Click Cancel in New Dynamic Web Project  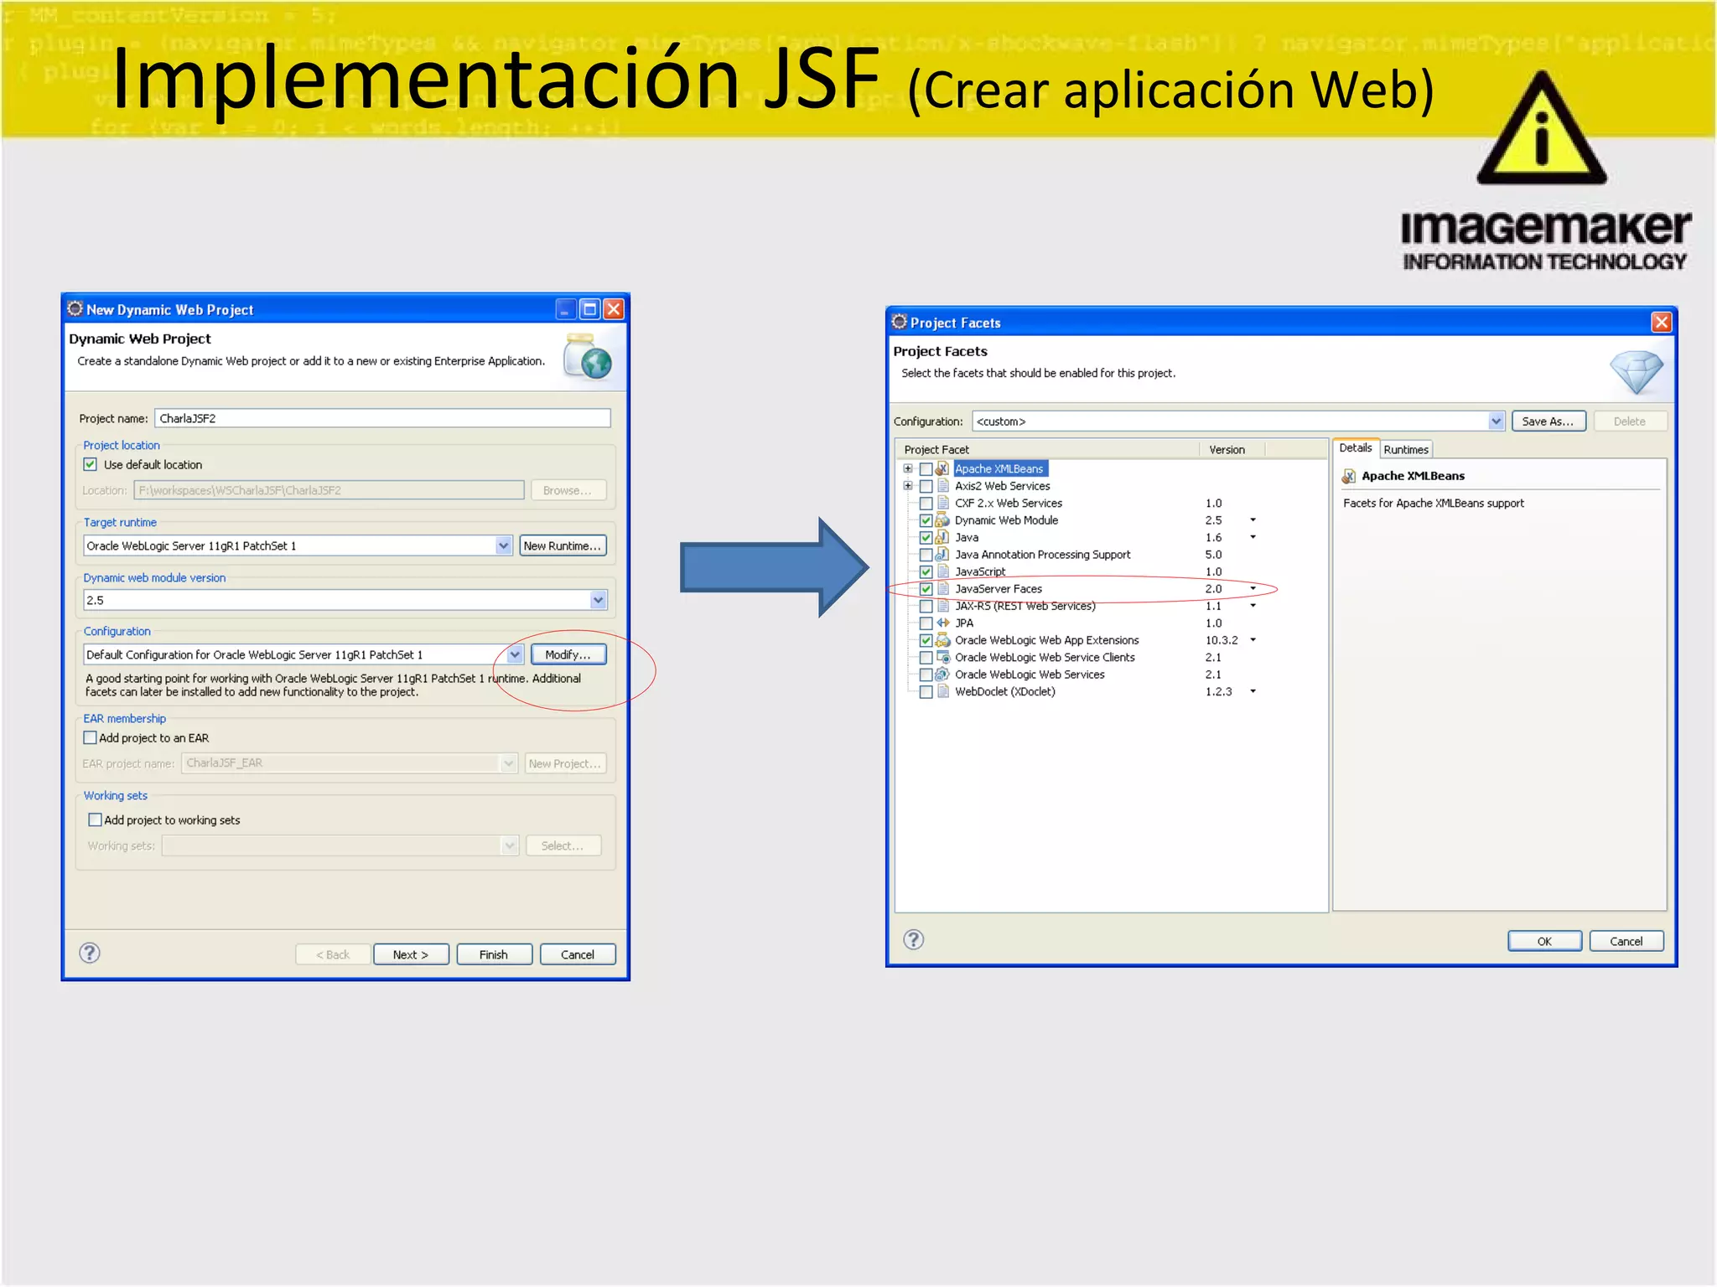pos(578,954)
